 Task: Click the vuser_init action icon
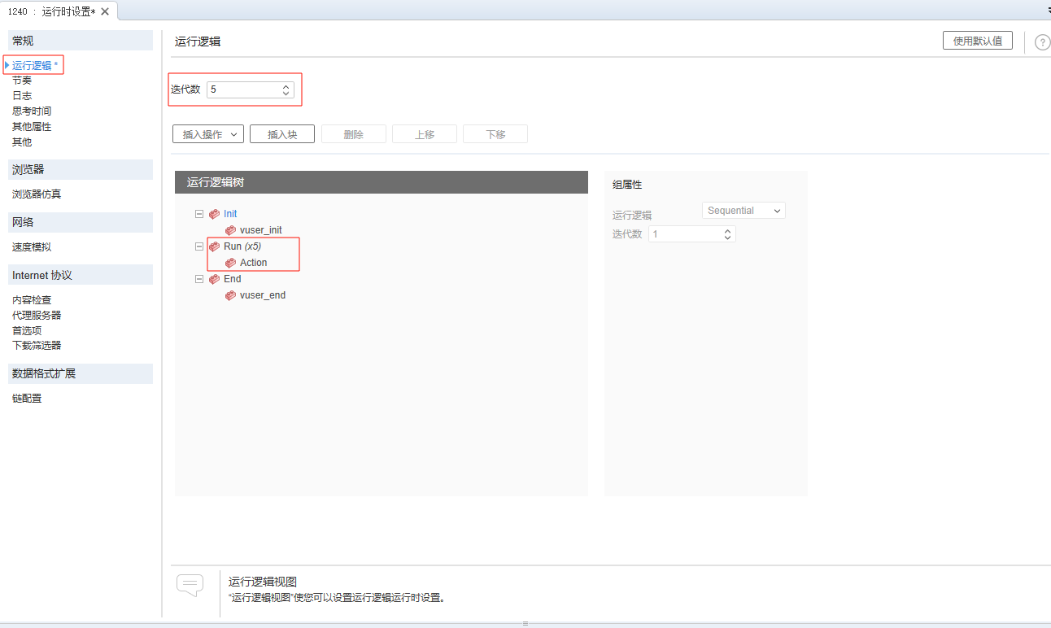(x=230, y=230)
